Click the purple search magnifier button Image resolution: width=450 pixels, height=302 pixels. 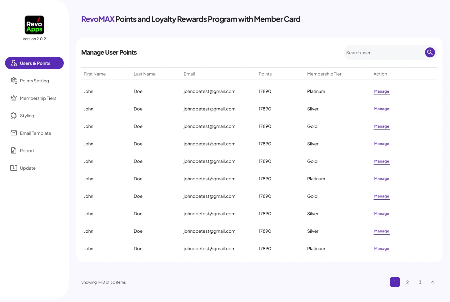click(430, 52)
